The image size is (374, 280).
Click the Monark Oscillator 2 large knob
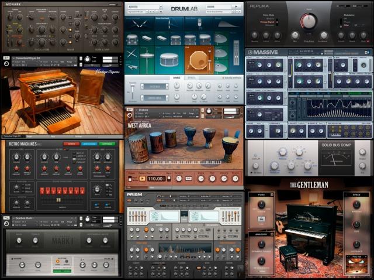tap(42, 30)
